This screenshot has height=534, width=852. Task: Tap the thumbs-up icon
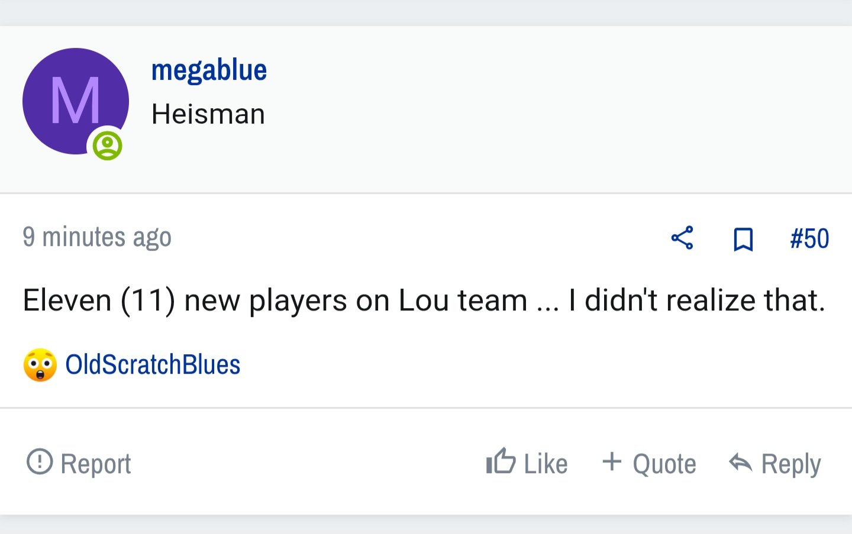[x=501, y=461]
